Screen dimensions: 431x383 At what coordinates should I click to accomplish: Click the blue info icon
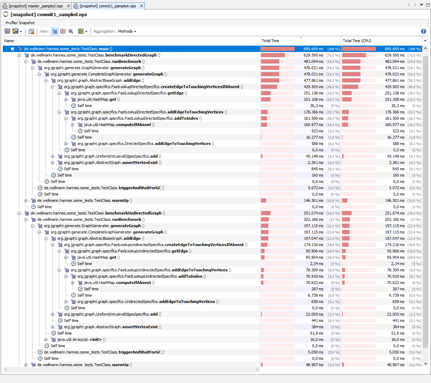tap(423, 31)
